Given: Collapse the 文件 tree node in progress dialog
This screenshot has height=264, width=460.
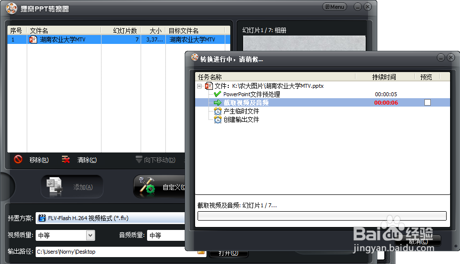Looking at the screenshot, I should click(200, 86).
